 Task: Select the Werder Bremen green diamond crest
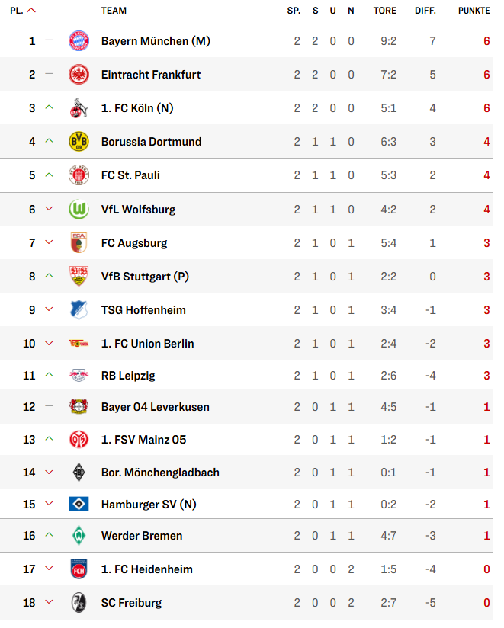(x=79, y=536)
